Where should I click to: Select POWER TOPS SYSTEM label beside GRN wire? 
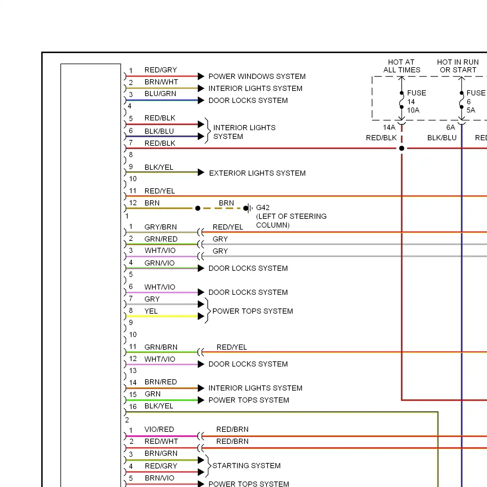click(x=249, y=400)
